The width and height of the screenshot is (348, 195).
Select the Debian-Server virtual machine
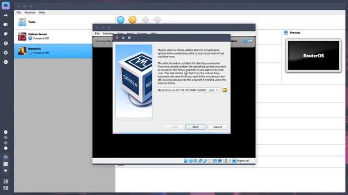[53, 36]
